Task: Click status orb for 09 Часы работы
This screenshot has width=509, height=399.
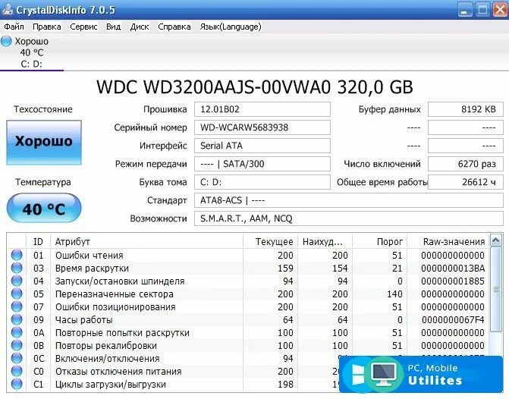Action: coord(17,320)
